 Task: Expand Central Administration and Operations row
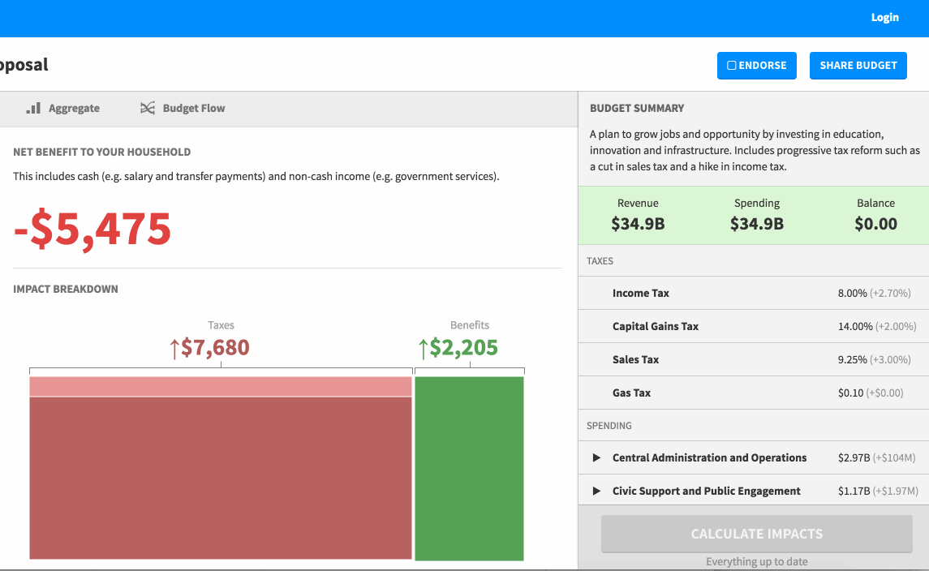596,458
